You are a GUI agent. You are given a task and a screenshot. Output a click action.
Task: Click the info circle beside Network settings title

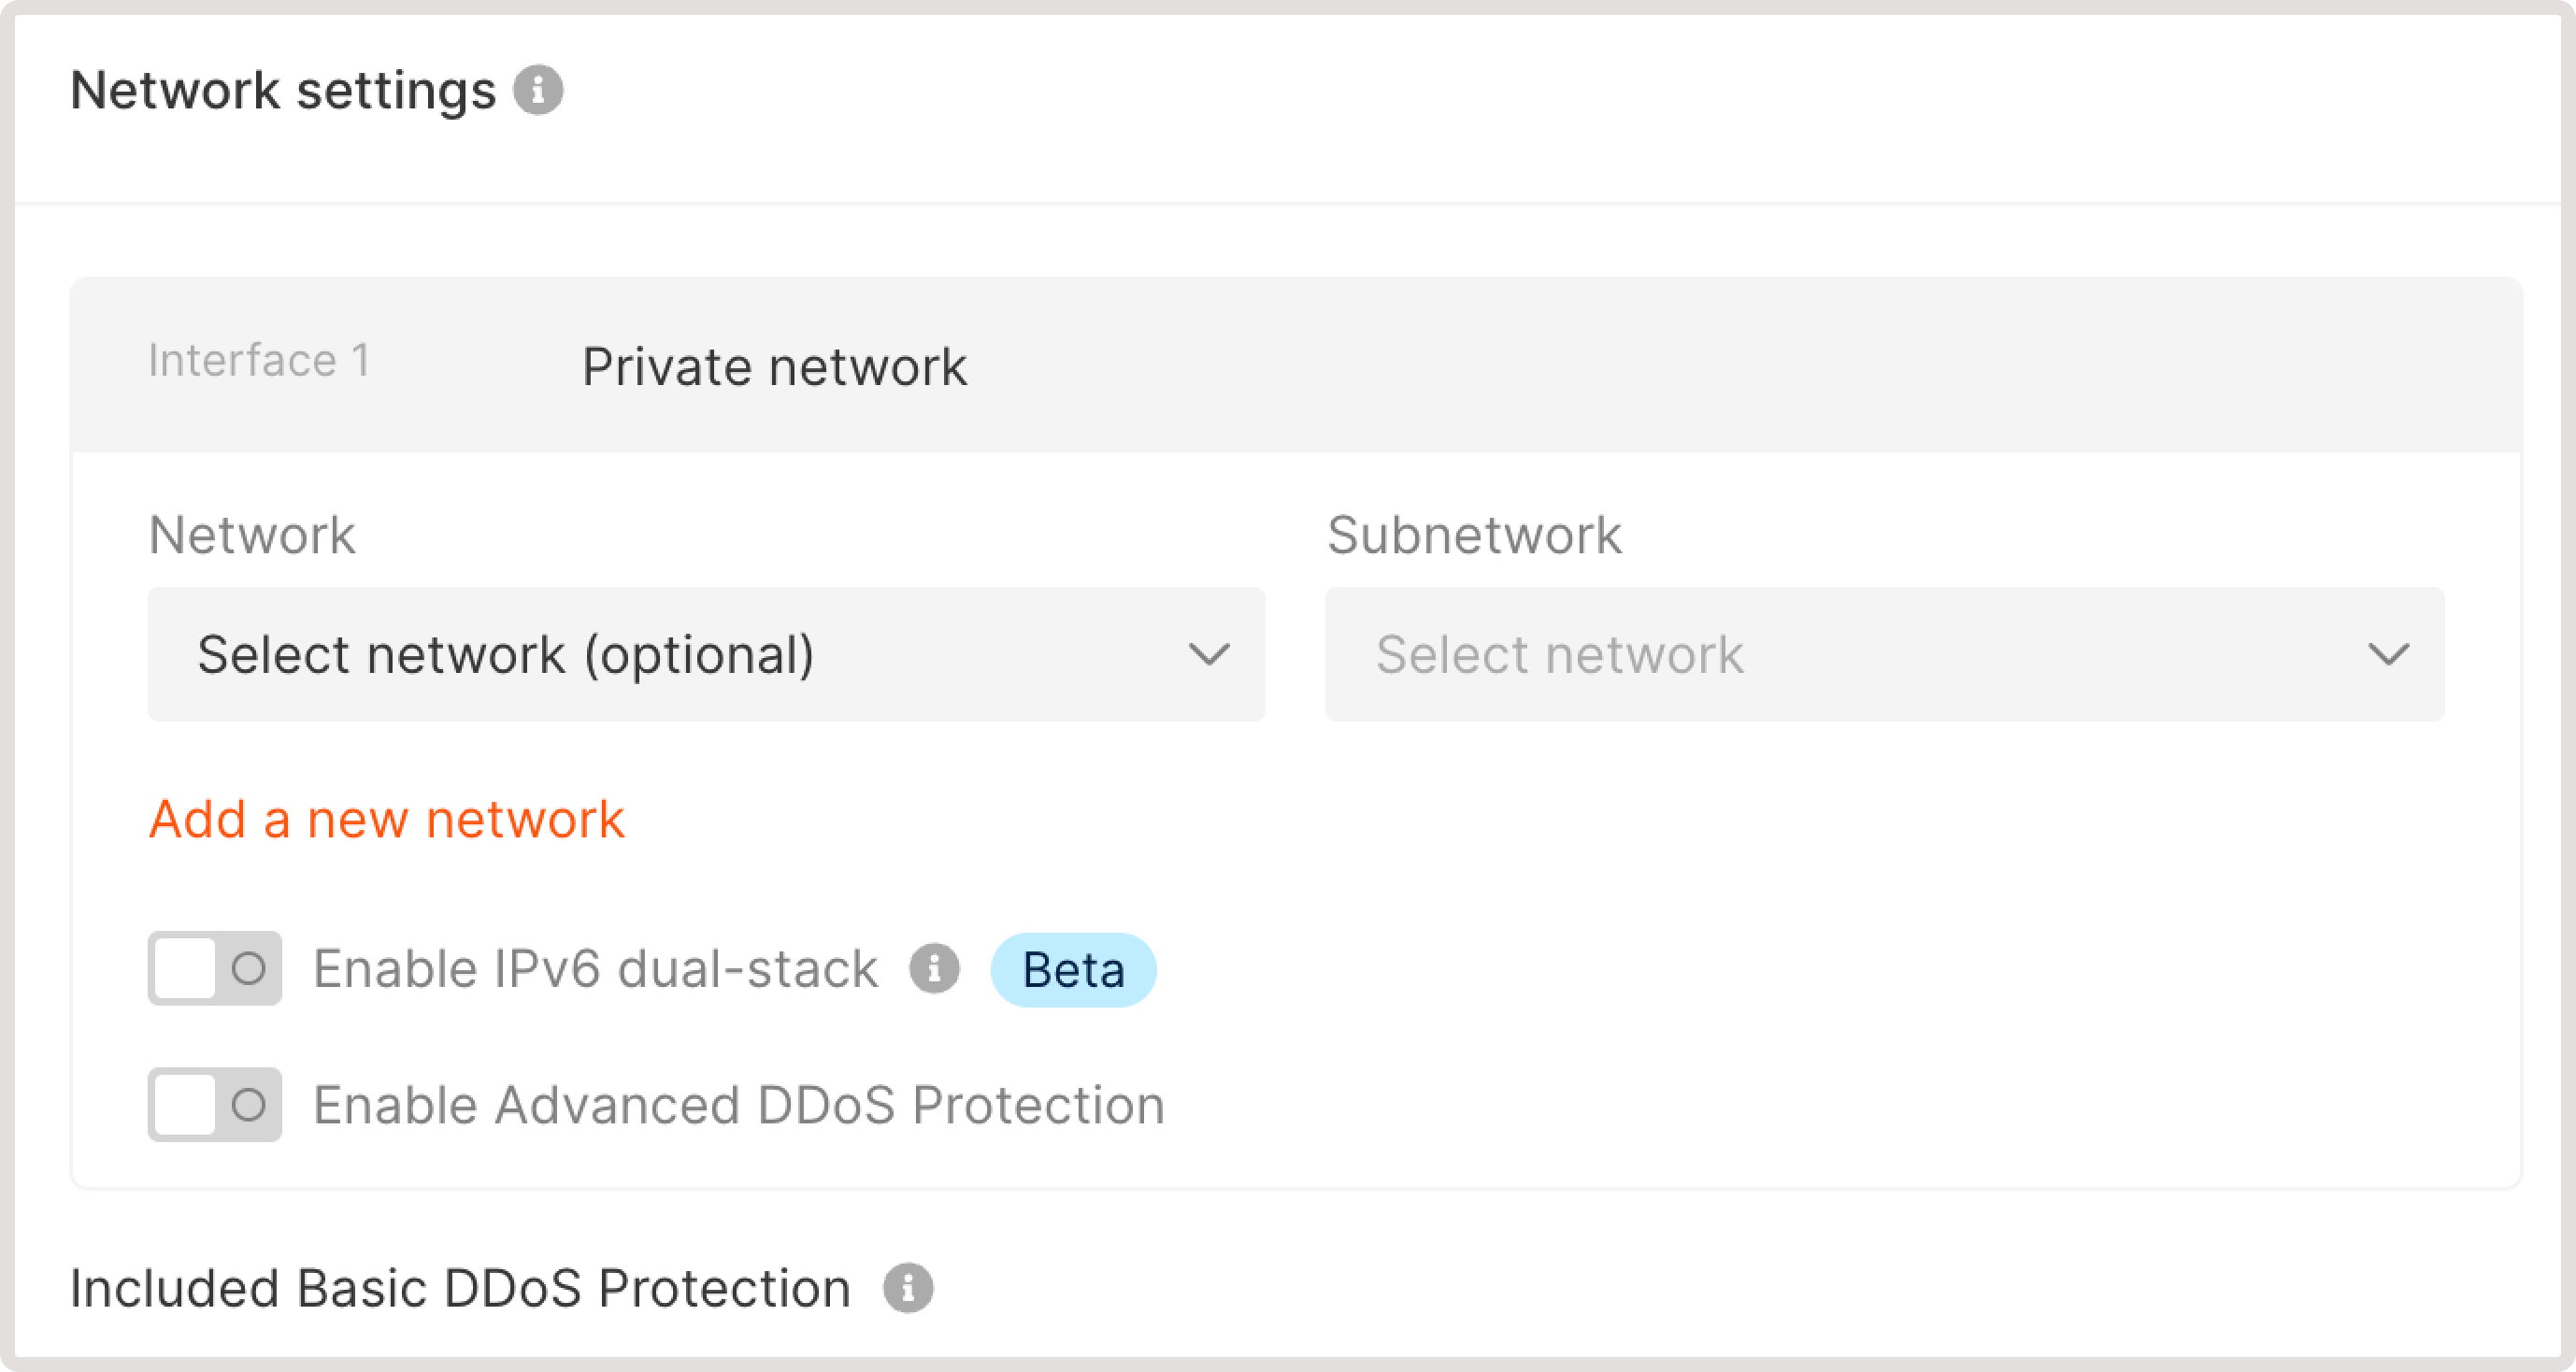click(539, 89)
